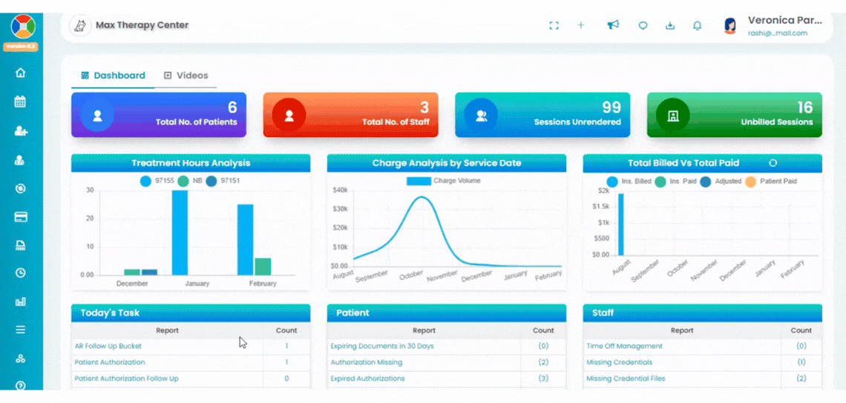Open the megaphone announcements icon
Viewport: 846px width, 403px height.
(x=613, y=24)
